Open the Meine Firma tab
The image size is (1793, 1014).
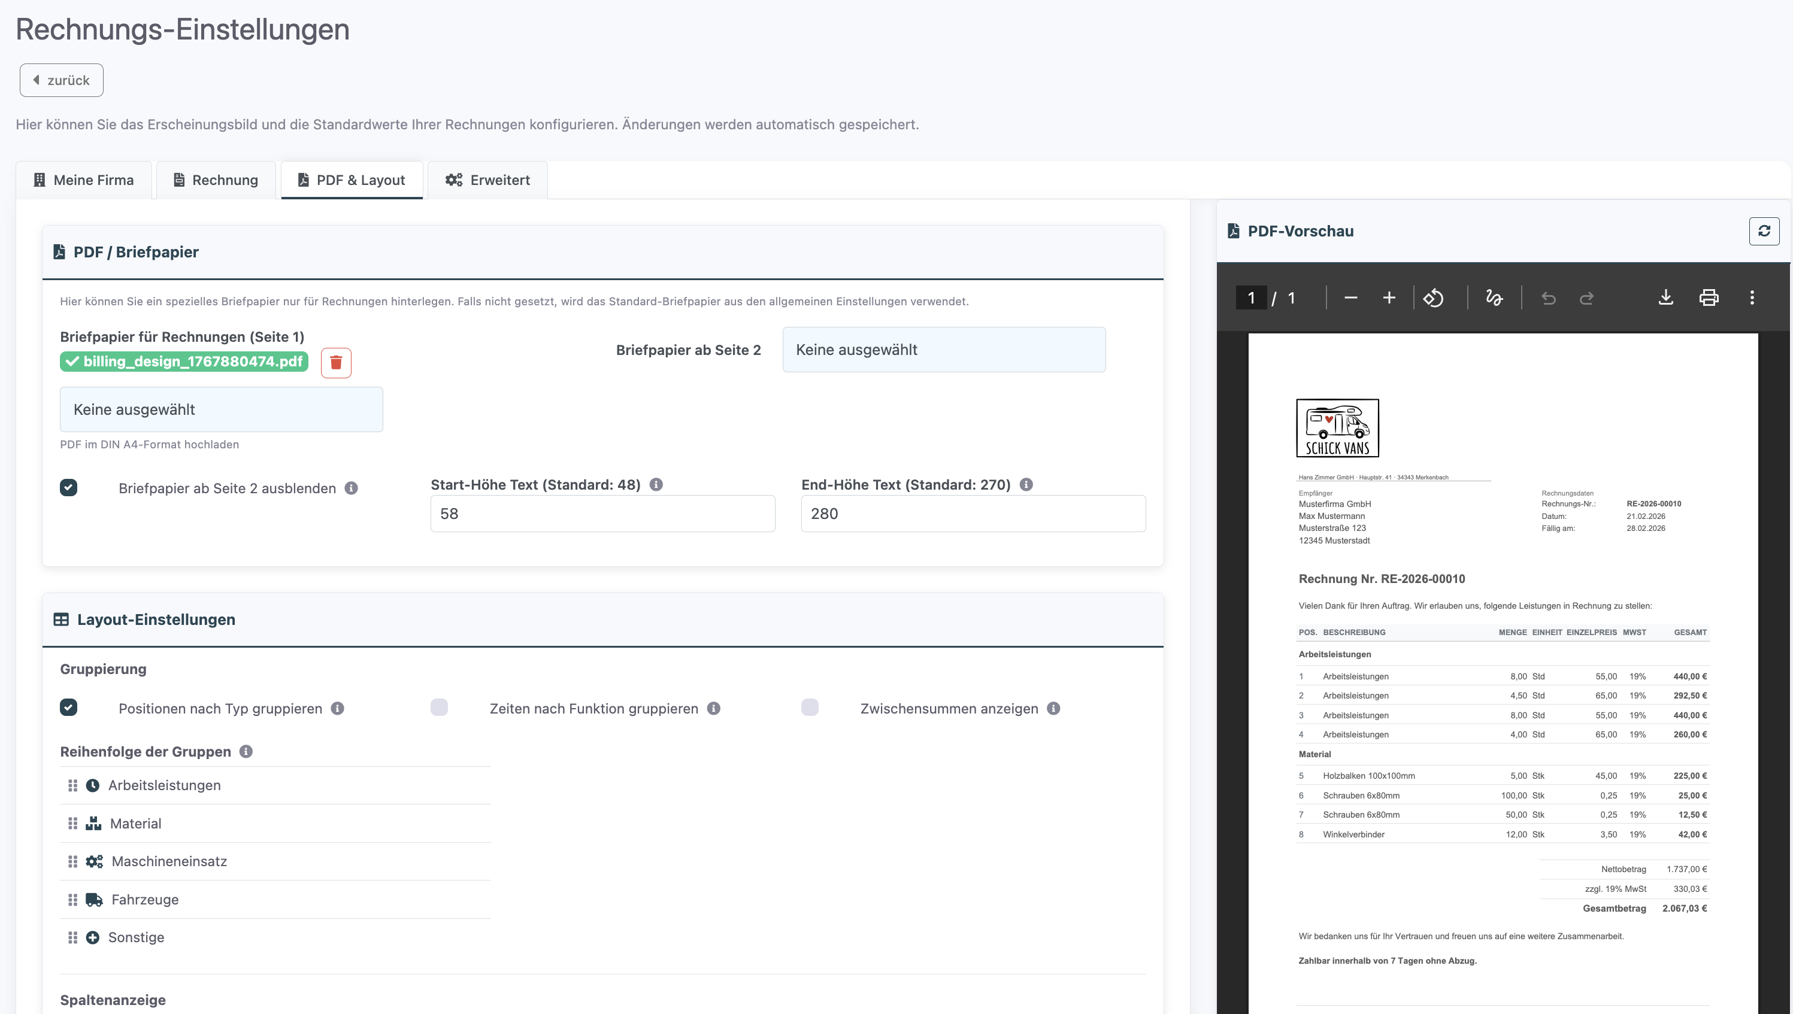click(84, 180)
